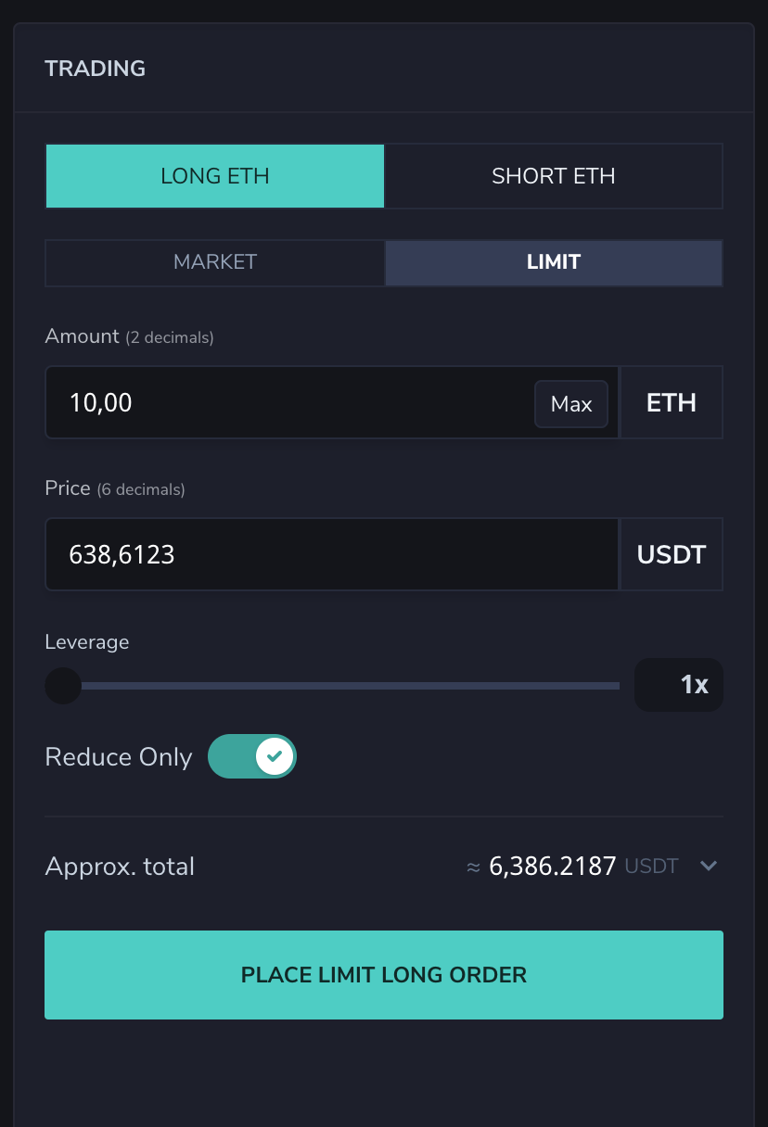This screenshot has width=768, height=1127.
Task: Click the ETH currency unit label
Action: [672, 402]
